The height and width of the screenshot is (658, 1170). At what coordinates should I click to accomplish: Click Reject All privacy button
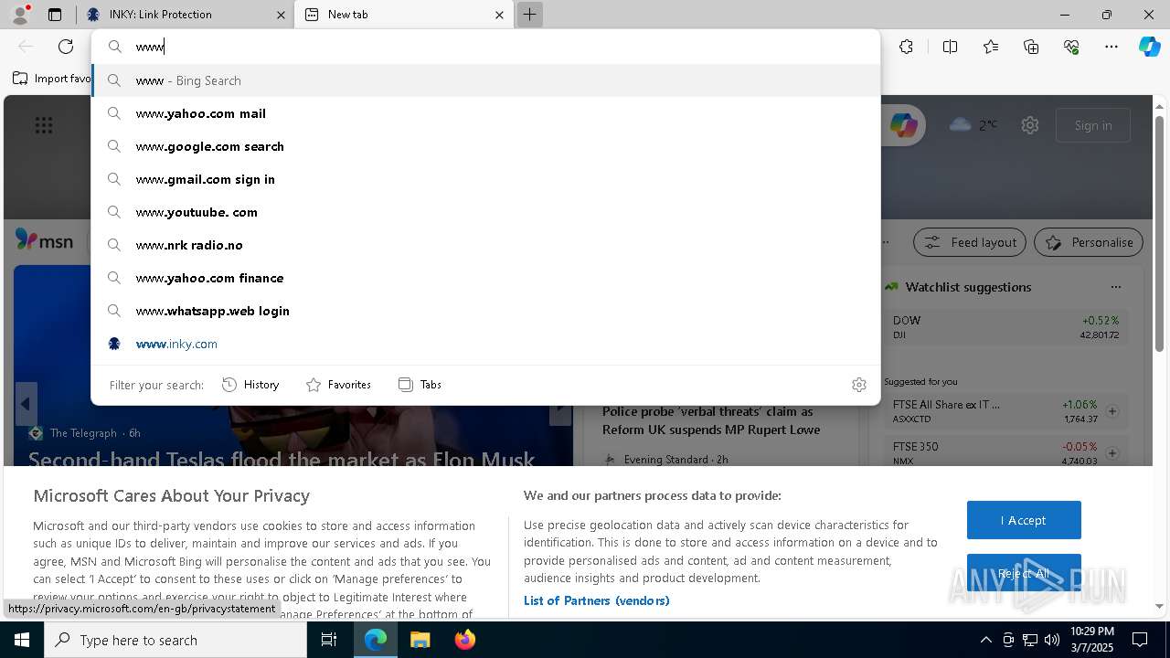point(1024,573)
